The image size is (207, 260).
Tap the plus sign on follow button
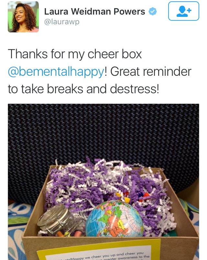click(x=190, y=10)
